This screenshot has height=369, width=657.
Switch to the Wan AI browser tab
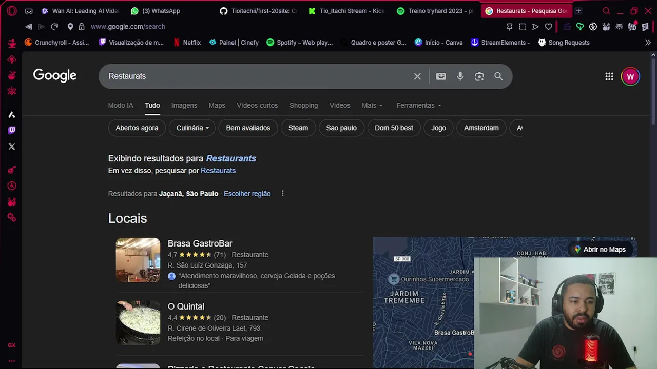pos(80,11)
